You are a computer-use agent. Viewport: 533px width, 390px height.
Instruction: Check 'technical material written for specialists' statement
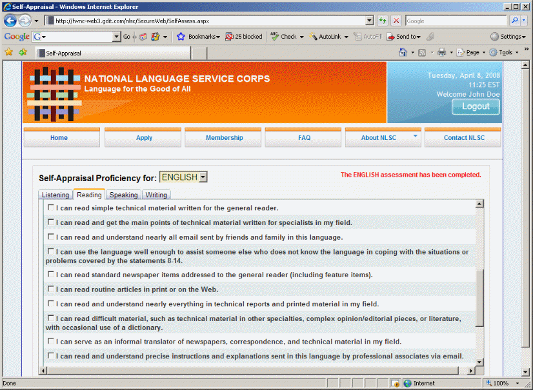pos(50,222)
